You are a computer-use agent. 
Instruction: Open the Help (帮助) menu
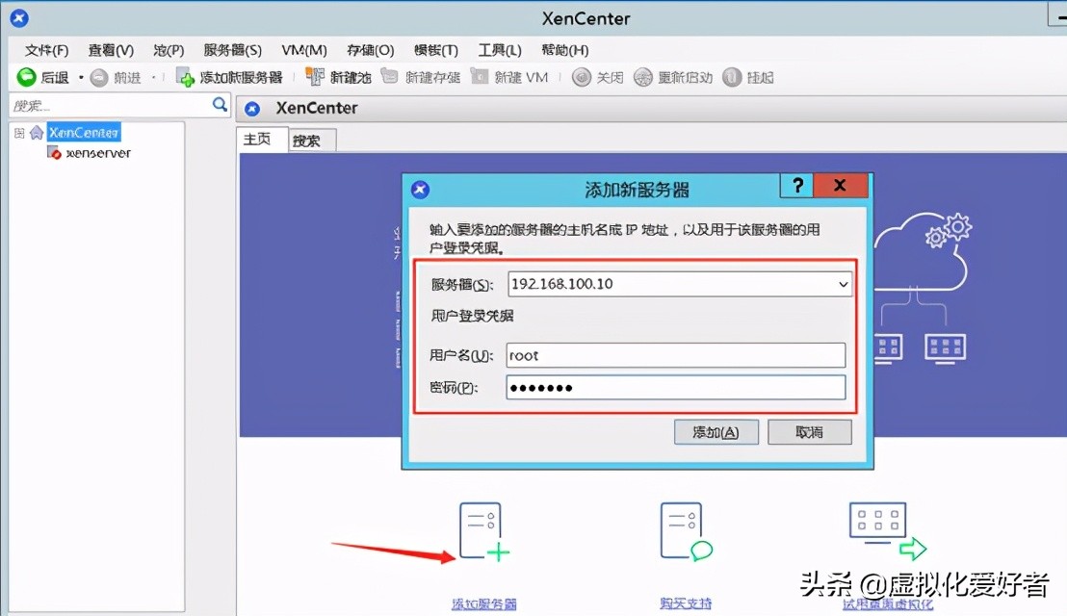pos(565,50)
